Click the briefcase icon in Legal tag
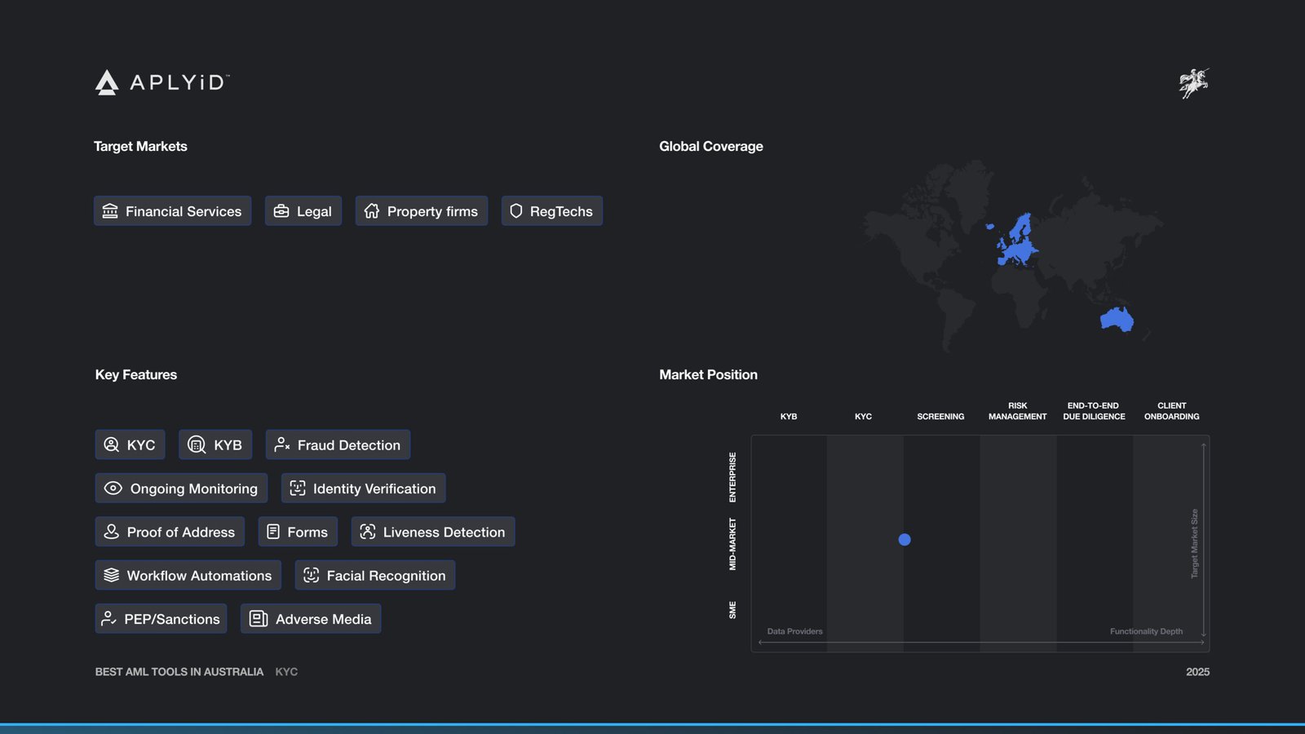This screenshot has height=734, width=1305. click(x=281, y=211)
